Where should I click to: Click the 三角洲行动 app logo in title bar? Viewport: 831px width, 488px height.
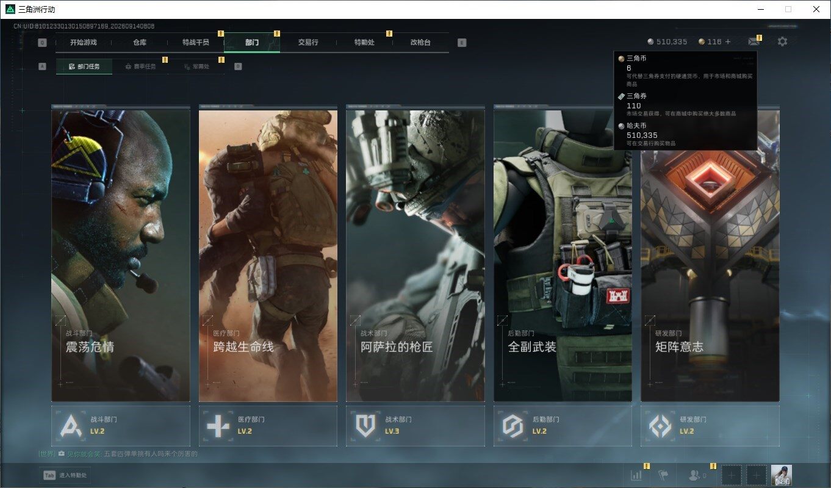point(10,9)
